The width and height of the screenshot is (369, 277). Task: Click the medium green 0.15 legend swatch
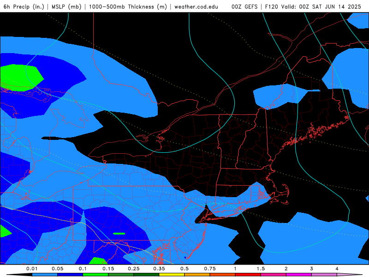(x=121, y=275)
